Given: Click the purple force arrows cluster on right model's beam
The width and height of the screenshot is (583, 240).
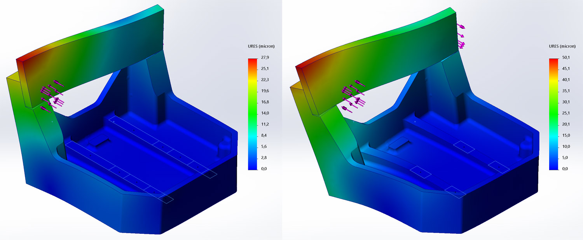Looking at the screenshot, I should (x=353, y=96).
